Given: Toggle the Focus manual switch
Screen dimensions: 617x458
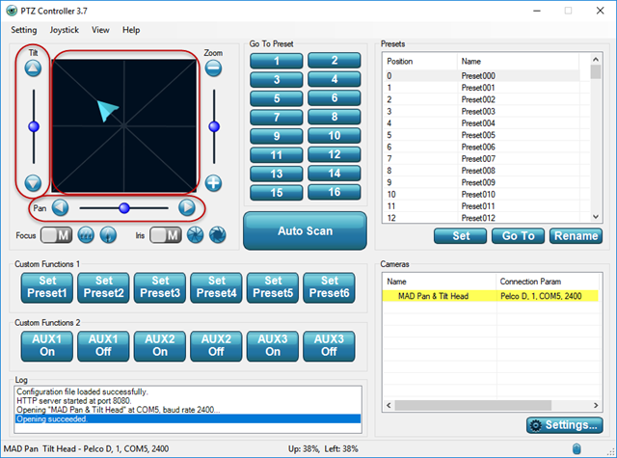Looking at the screenshot, I should tap(56, 235).
